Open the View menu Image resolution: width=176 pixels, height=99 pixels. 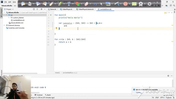[14, 2]
